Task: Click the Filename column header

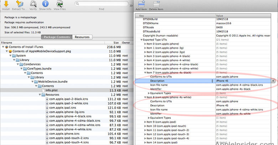Action: [52, 43]
